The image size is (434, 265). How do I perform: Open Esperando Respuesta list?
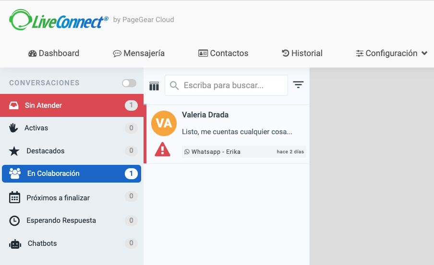coord(72,220)
